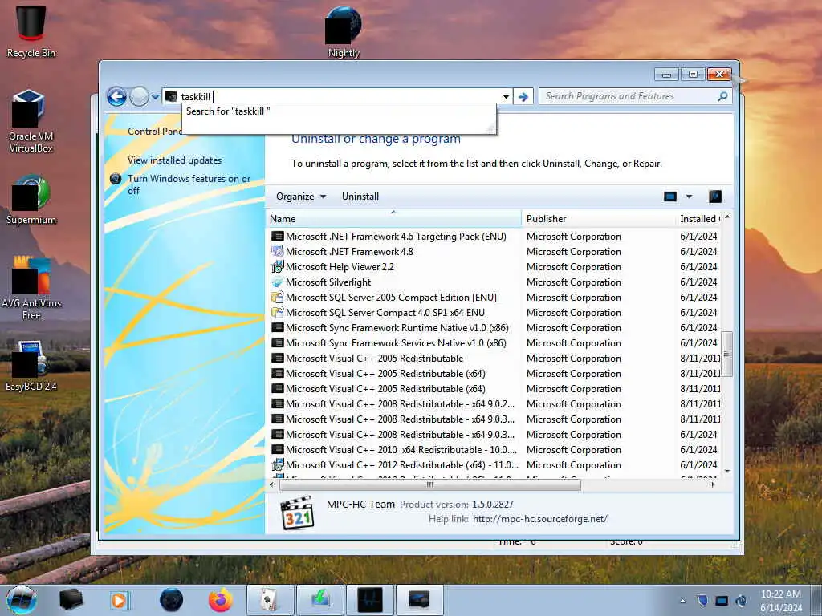Switch to the monitor graph taskbar window
Viewport: 822px width, 616px height.
(370, 600)
